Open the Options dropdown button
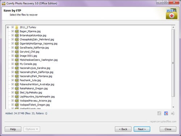The width and height of the screenshot is (181, 136). (32, 129)
